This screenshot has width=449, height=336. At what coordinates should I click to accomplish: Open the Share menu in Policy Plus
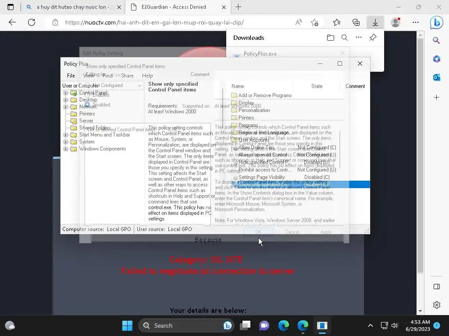(x=127, y=76)
